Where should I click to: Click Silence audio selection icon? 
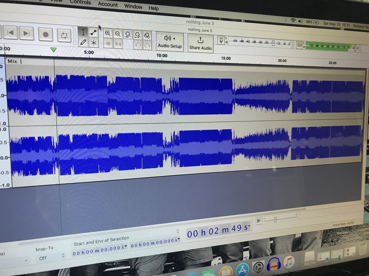pos(118,44)
